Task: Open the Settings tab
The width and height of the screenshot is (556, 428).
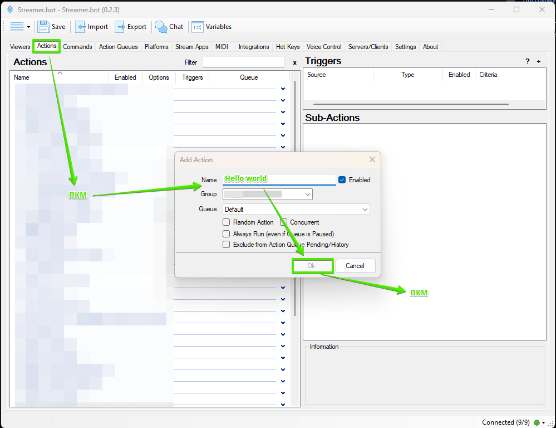Action: click(406, 46)
